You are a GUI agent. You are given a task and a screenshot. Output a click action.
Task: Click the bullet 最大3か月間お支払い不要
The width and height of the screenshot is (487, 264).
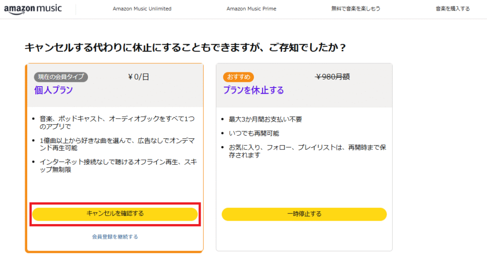pyautogui.click(x=265, y=119)
